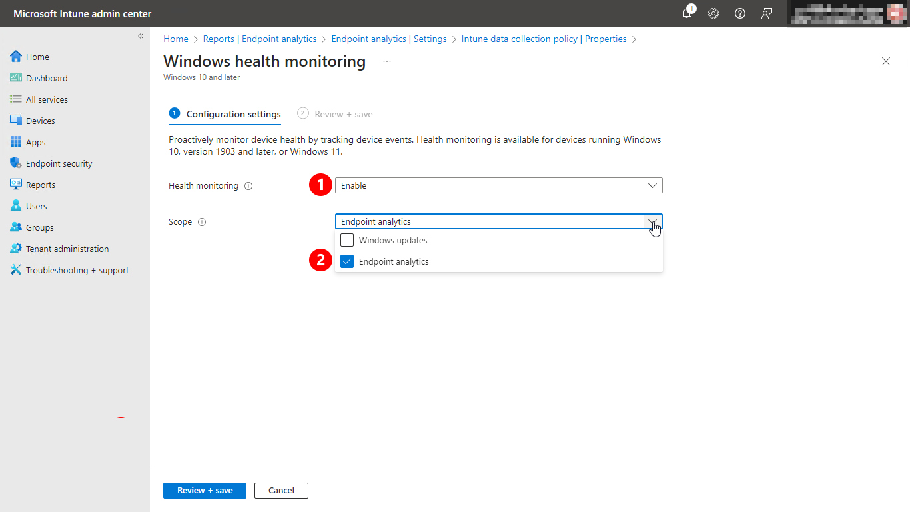The height and width of the screenshot is (512, 910).
Task: Click the Health monitoring info icon
Action: click(248, 186)
